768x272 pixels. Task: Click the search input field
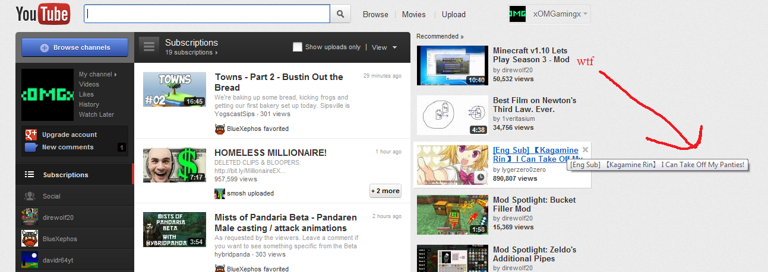tap(207, 14)
